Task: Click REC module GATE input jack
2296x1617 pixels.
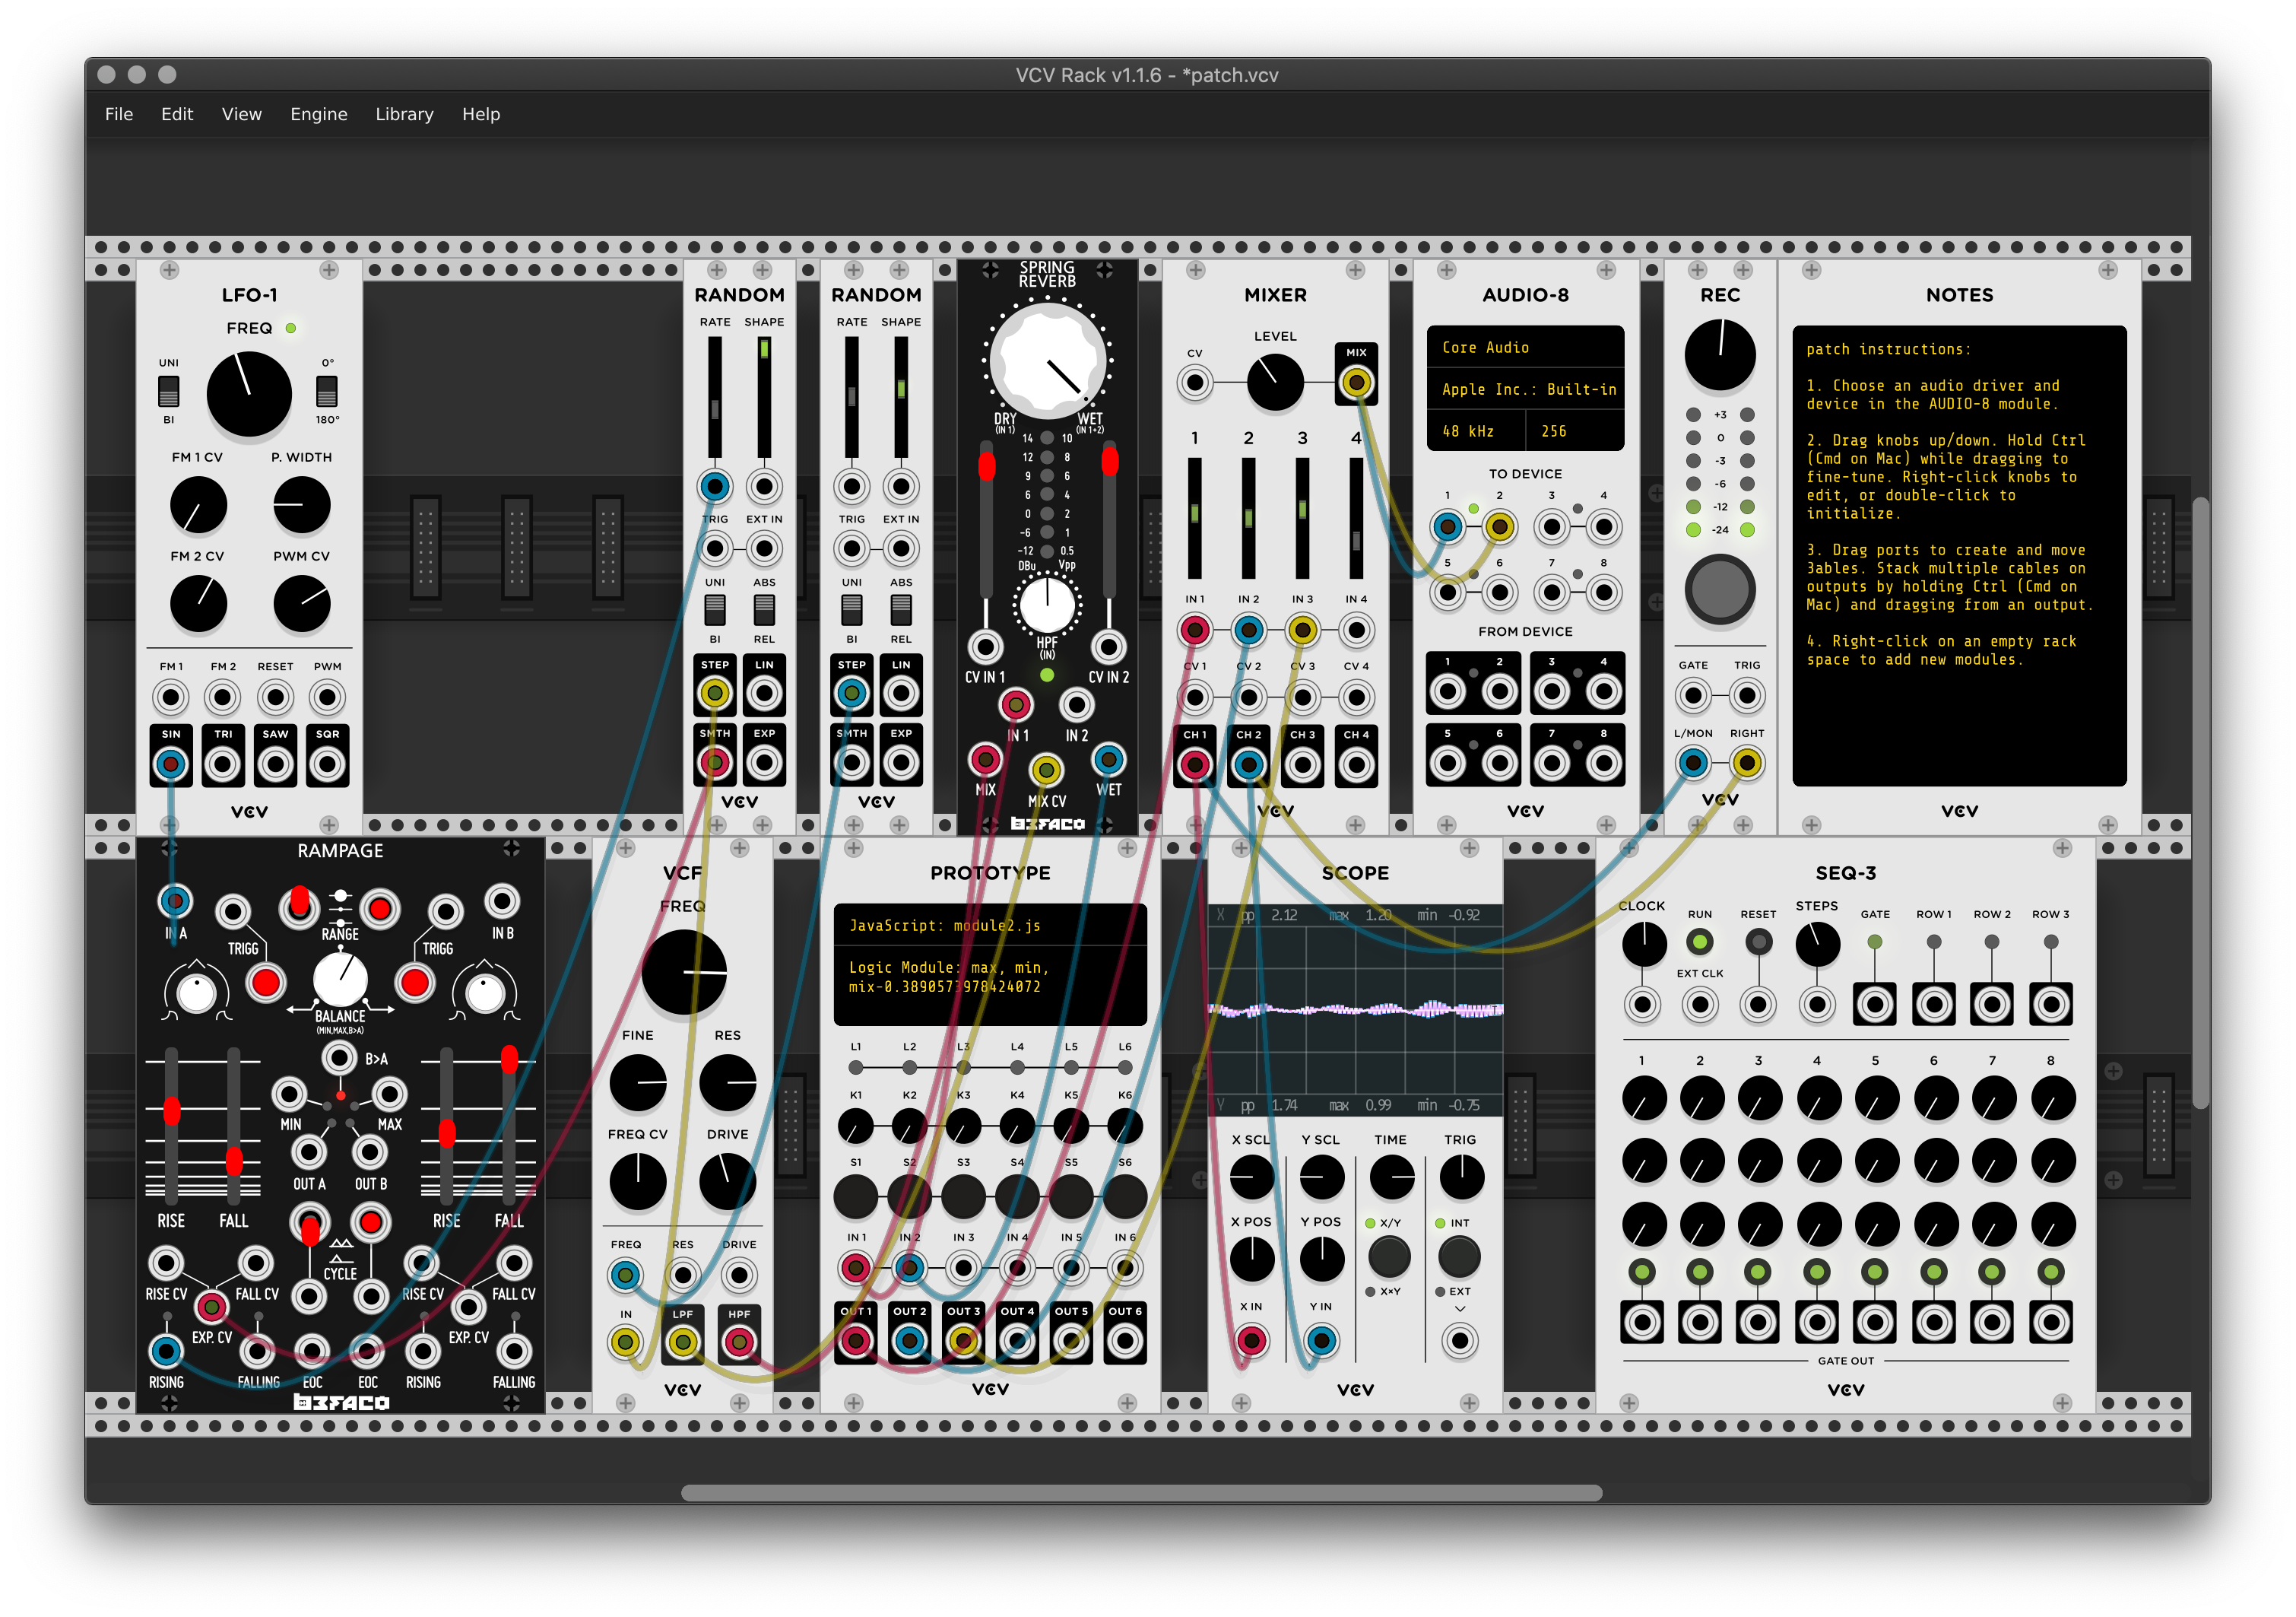Action: coord(1693,695)
